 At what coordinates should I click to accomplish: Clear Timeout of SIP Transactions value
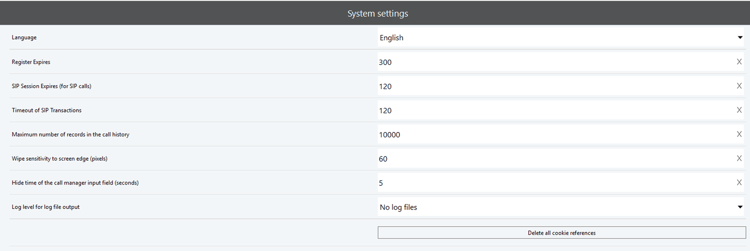point(739,110)
